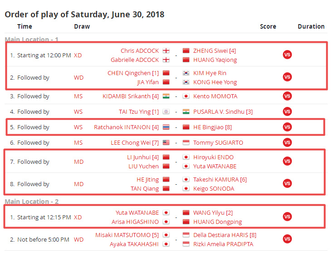334x273 pixels.
Task: Select VS icon for Lee Chong Wei match
Action: point(287,143)
